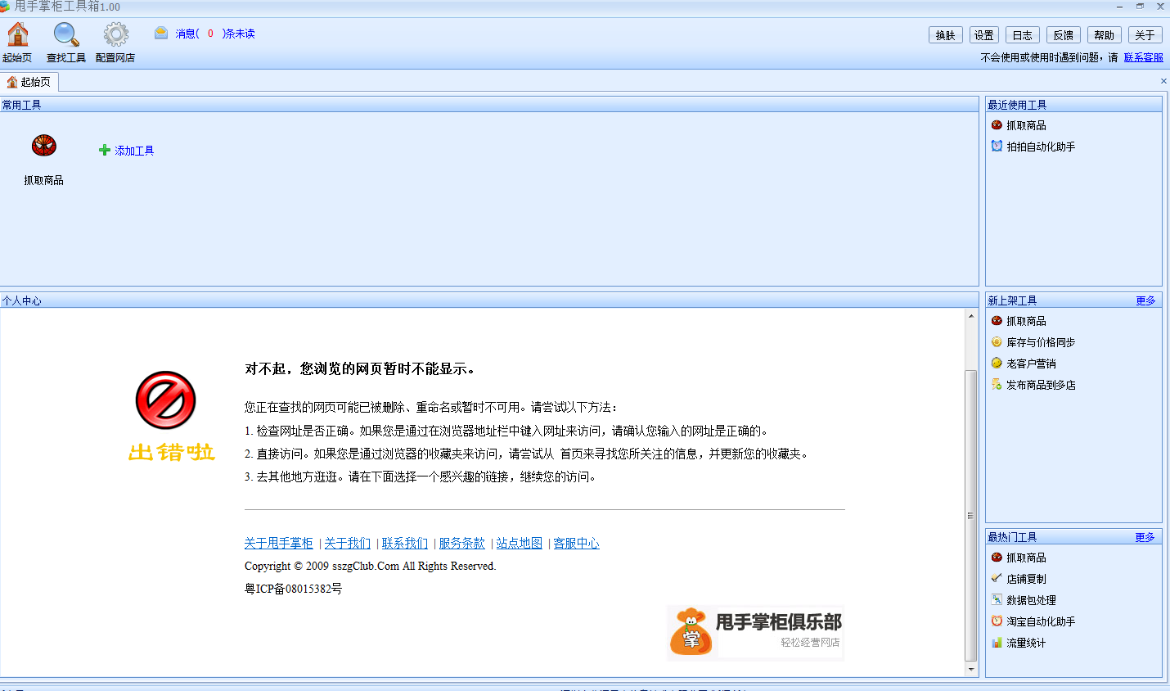Click the 数据包处理 text label

[x=1031, y=600]
